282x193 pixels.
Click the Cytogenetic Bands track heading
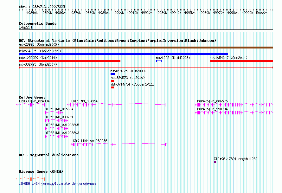tap(38, 23)
